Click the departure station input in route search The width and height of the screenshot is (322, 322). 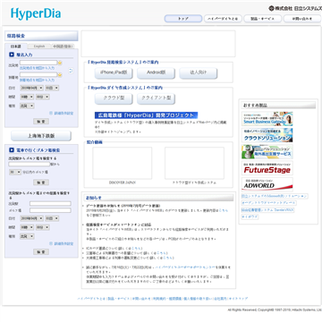point(38,63)
